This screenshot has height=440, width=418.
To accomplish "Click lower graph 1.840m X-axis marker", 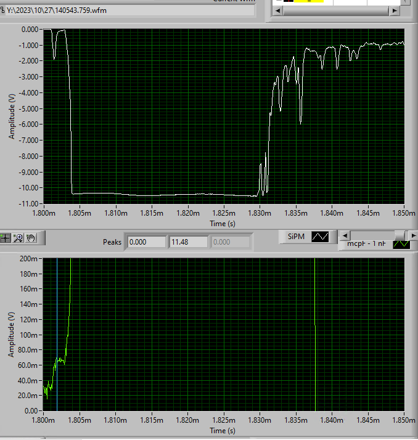I will click(x=332, y=420).
